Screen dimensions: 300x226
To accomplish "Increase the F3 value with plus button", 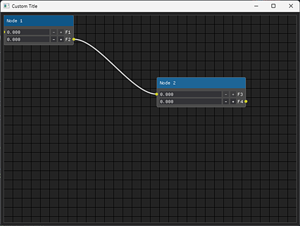I will point(233,94).
